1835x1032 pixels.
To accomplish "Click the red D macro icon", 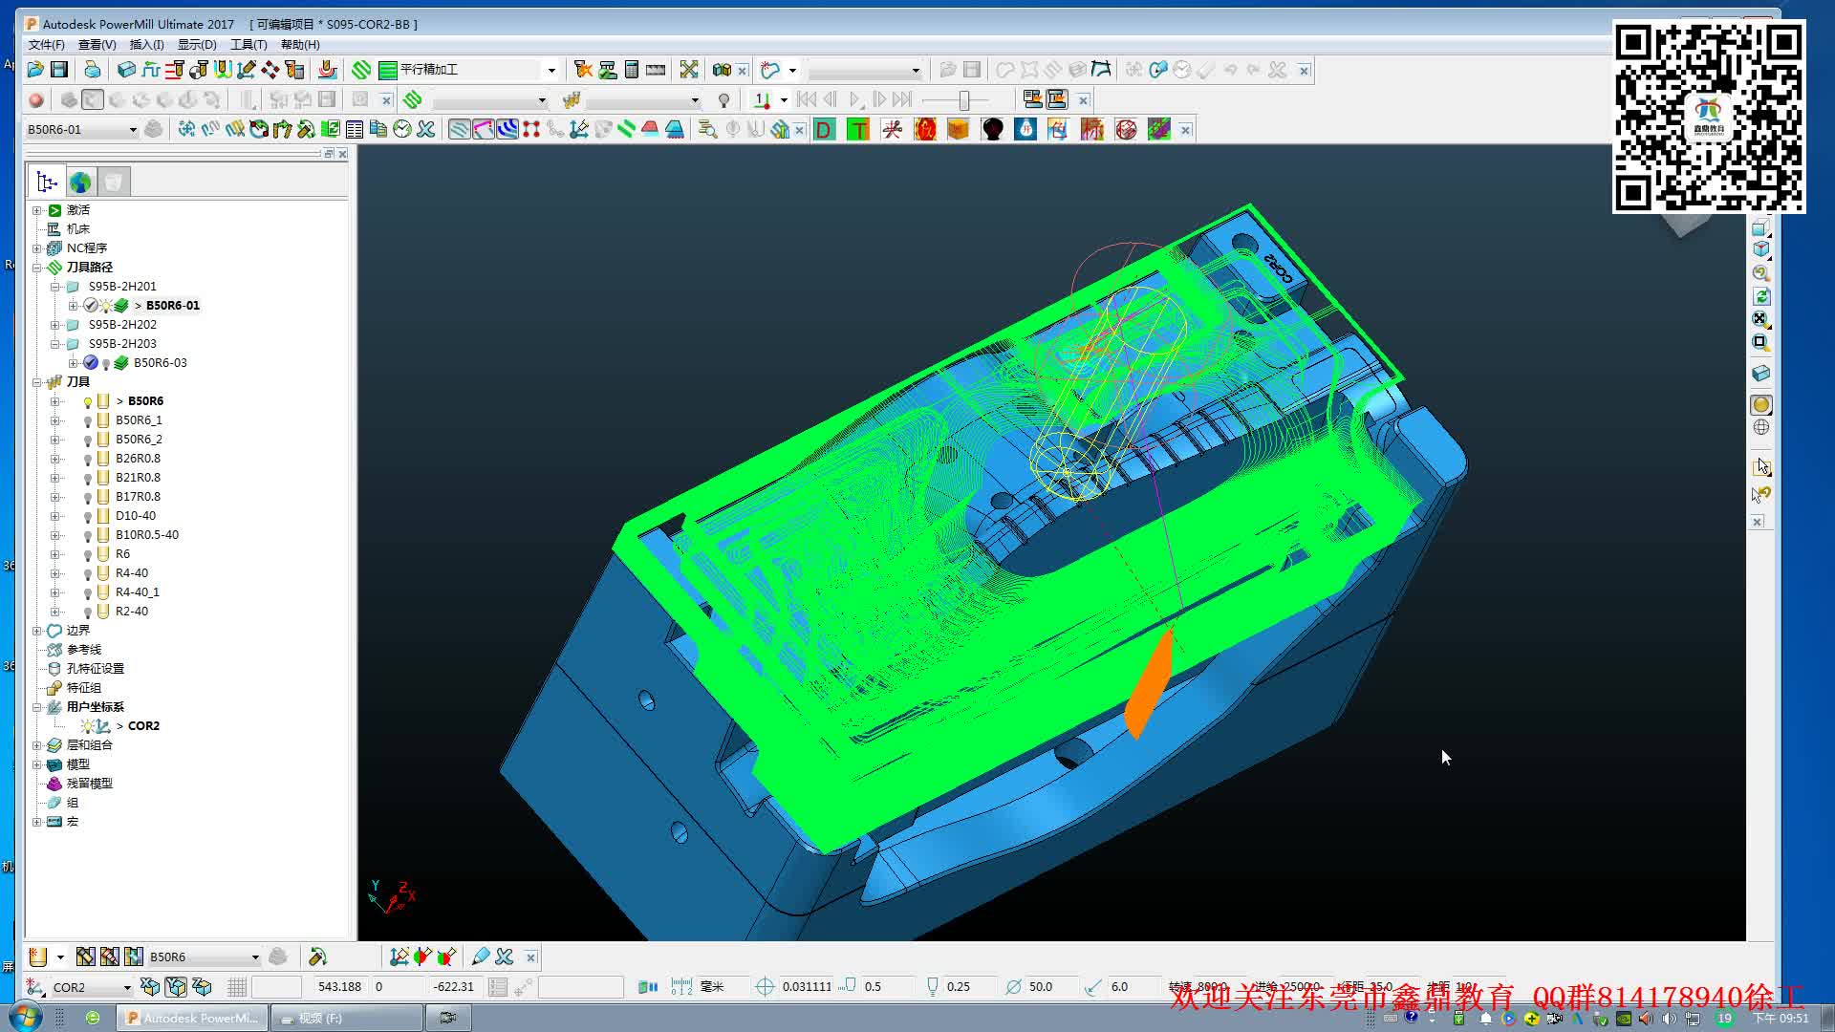I will [x=824, y=130].
